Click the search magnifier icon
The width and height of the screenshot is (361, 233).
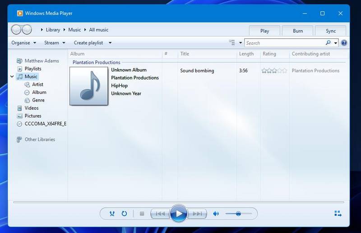point(328,43)
